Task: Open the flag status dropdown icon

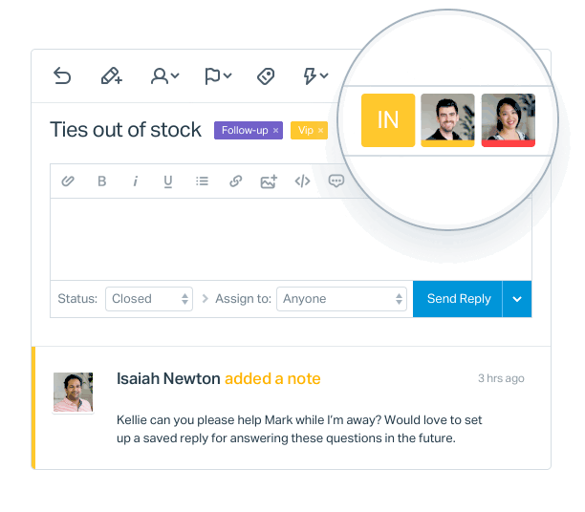Action: pyautogui.click(x=218, y=76)
